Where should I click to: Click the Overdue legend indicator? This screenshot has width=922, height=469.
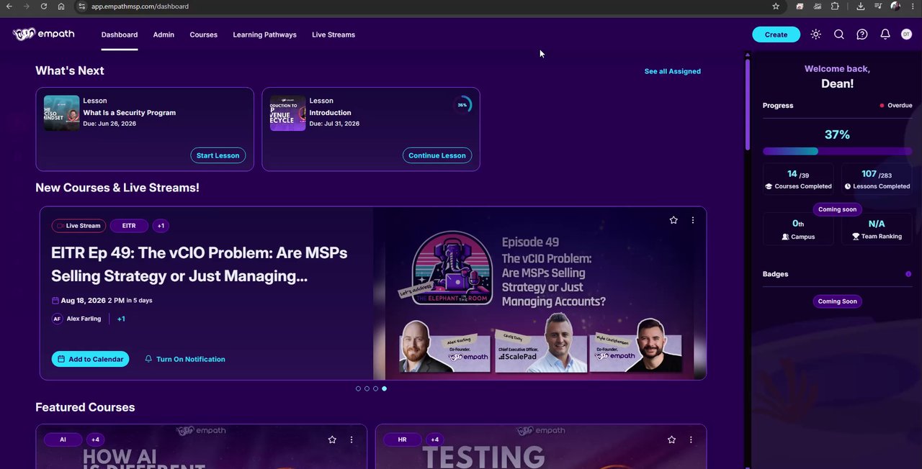click(895, 106)
